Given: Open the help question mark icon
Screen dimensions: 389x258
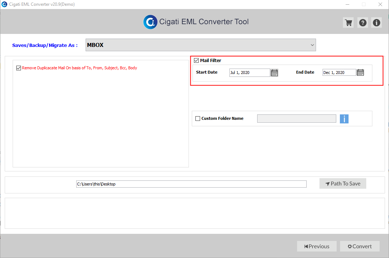Looking at the screenshot, I should tap(363, 23).
